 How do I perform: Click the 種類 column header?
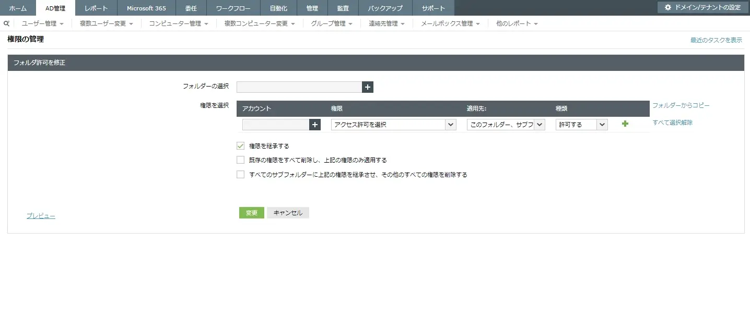[x=561, y=108]
